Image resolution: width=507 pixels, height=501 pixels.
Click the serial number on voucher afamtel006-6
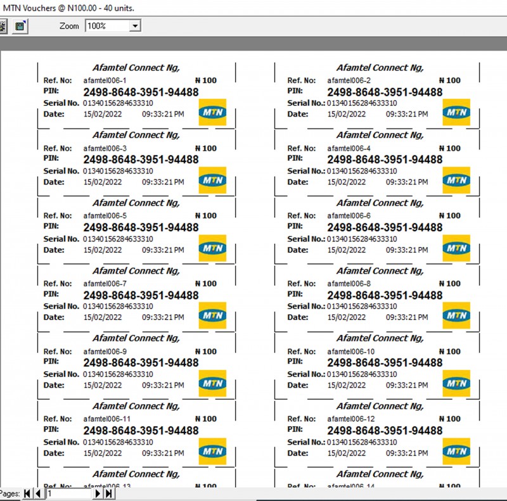coord(362,239)
